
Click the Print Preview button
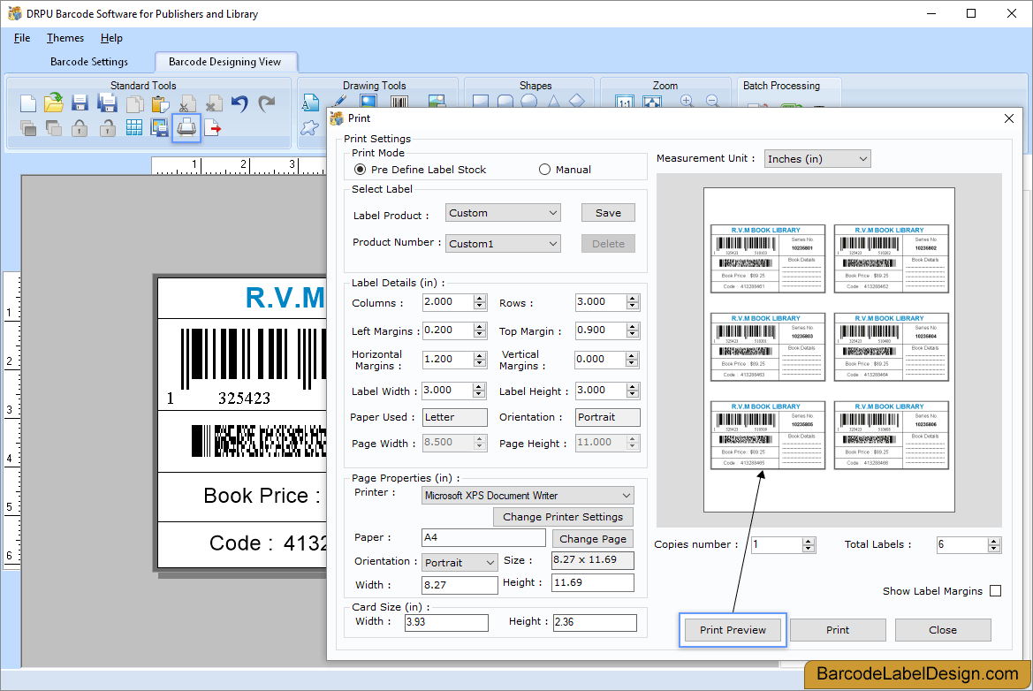732,629
